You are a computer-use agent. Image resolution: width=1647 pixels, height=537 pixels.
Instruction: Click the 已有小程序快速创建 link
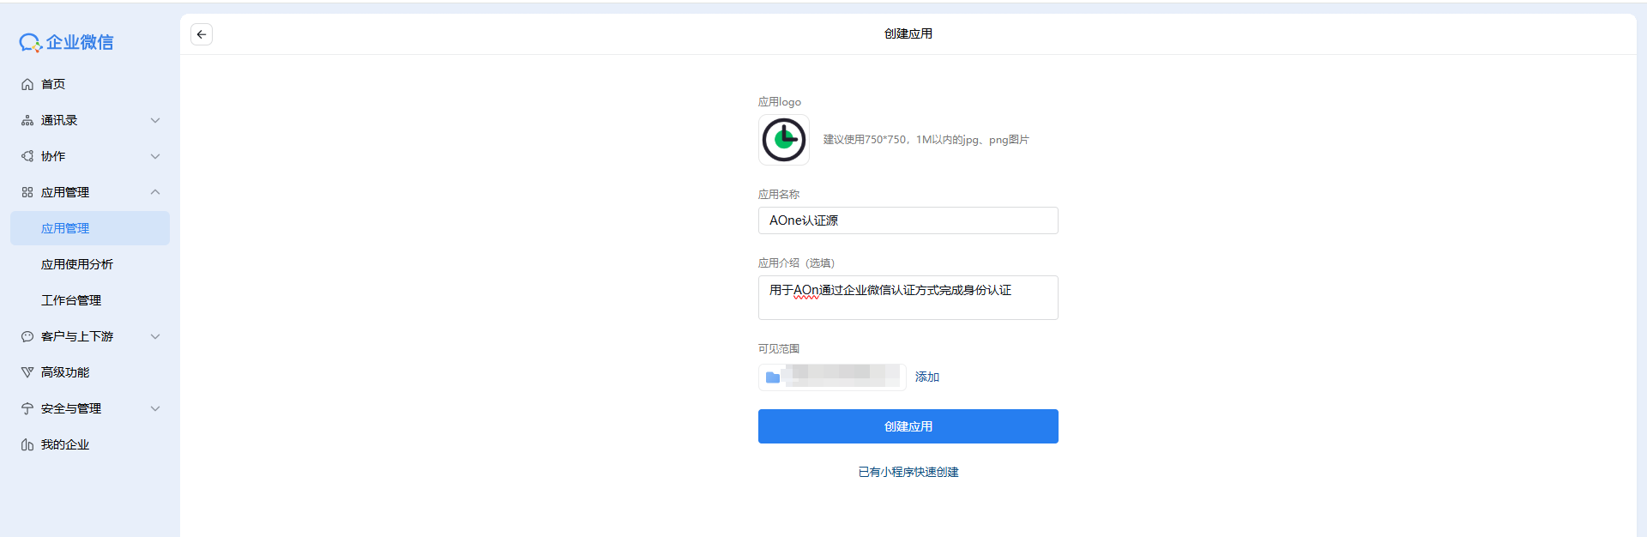pyautogui.click(x=908, y=472)
